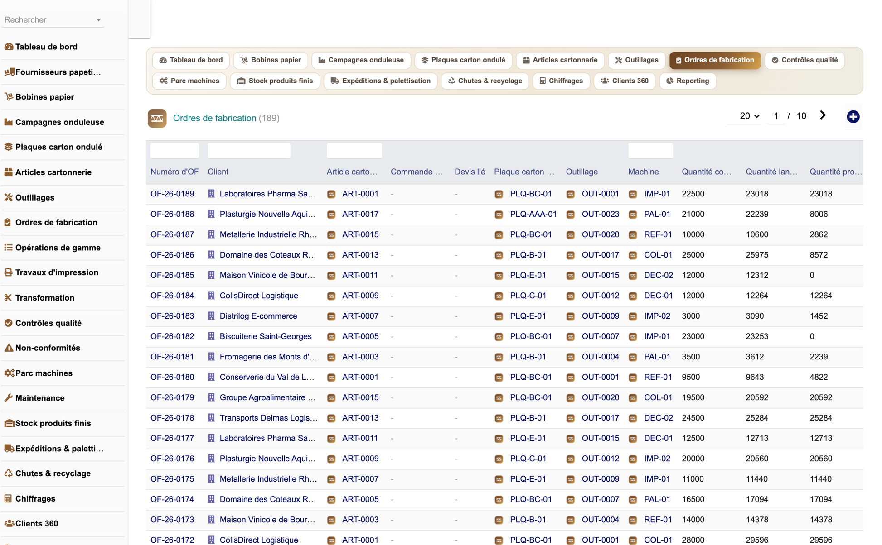The width and height of the screenshot is (882, 545).
Task: Click the Tableau de bord sidebar icon
Action: pyautogui.click(x=9, y=47)
